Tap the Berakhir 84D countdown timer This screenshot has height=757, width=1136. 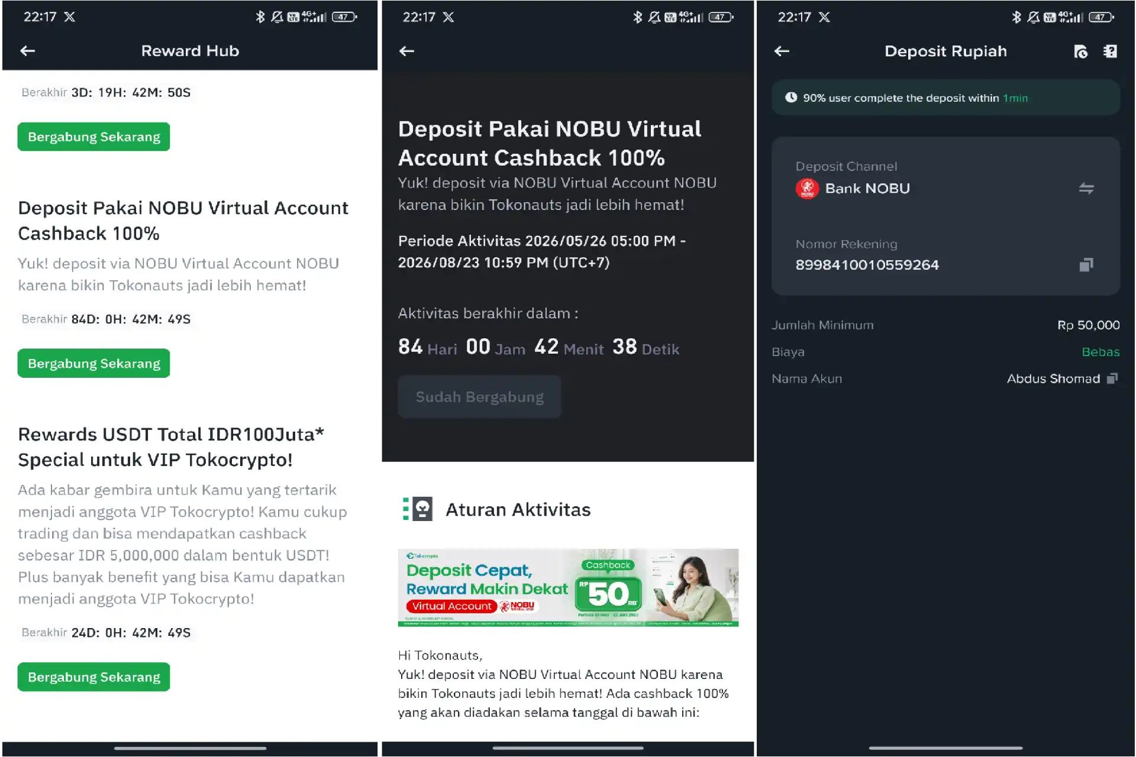click(106, 319)
